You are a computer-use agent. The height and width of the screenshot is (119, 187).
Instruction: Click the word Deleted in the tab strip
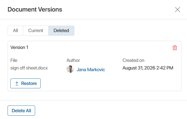(61, 31)
